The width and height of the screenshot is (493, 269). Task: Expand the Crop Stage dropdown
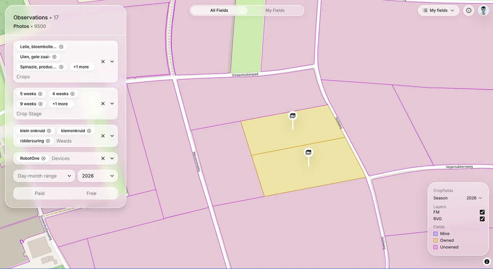coord(112,104)
